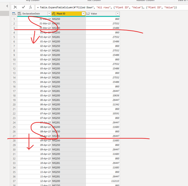The height and width of the screenshot is (186, 188).
Task: Click the Value cell showing 10591
Action: tap(103, 113)
